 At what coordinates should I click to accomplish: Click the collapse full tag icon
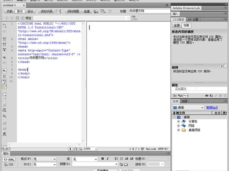(x=4, y=39)
